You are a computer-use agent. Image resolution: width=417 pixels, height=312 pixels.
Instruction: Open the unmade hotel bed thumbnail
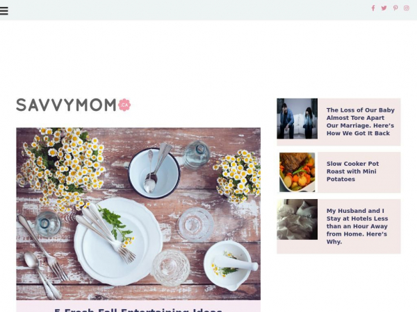point(297,219)
